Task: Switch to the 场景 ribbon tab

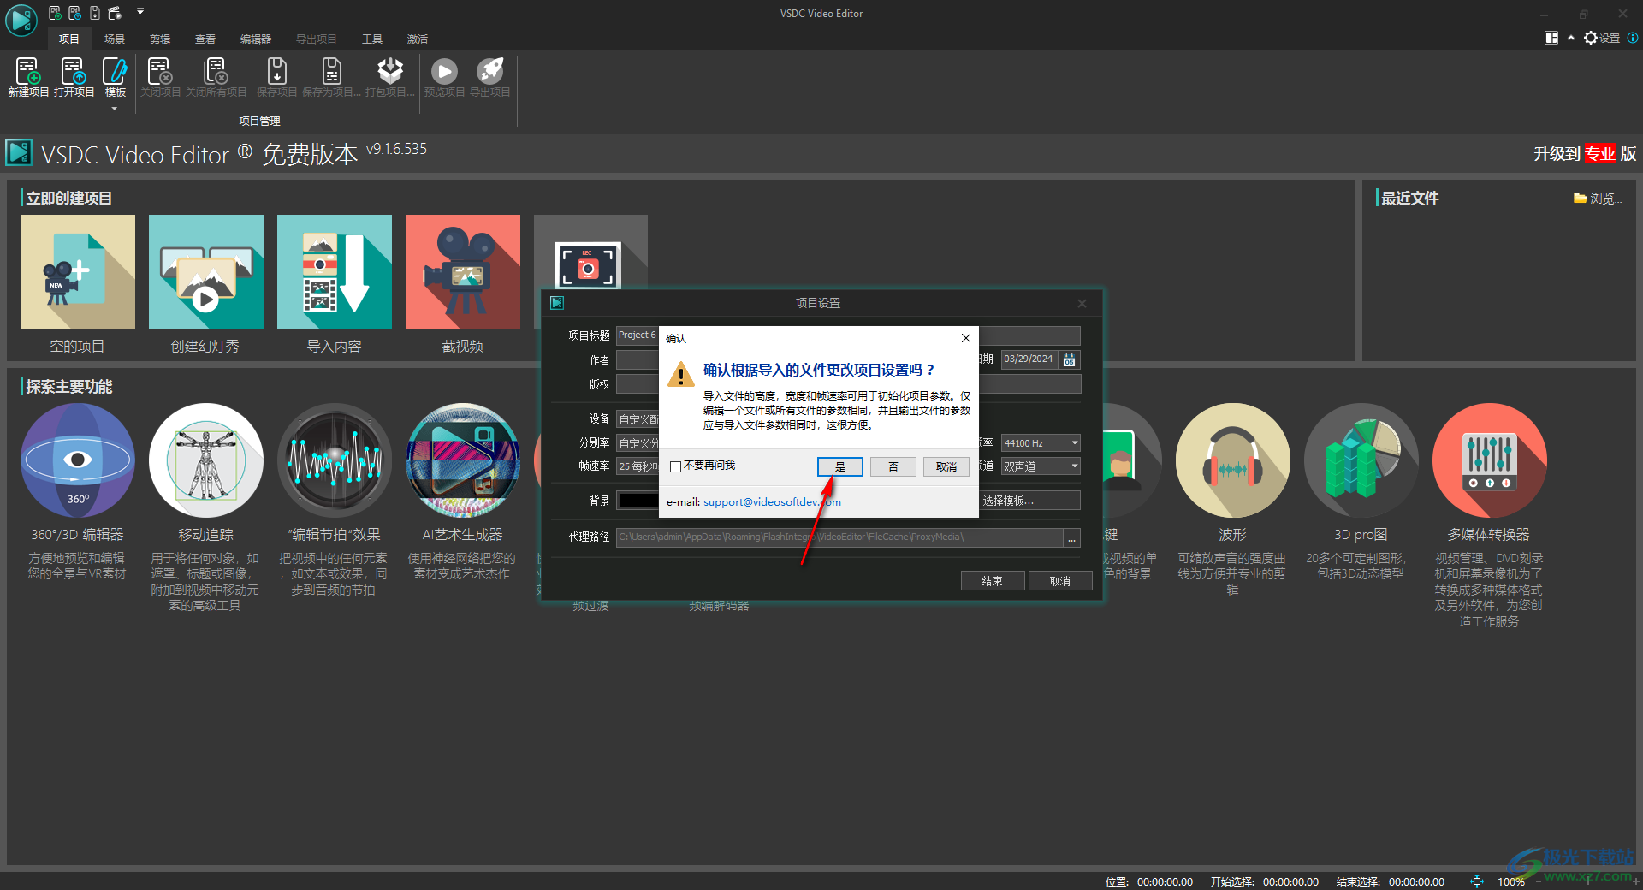Action: [114, 39]
